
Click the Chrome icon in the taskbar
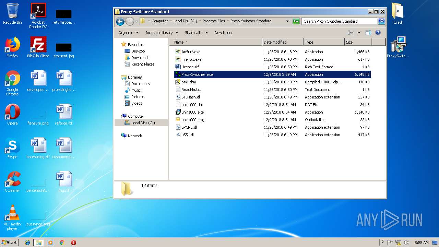(62, 243)
